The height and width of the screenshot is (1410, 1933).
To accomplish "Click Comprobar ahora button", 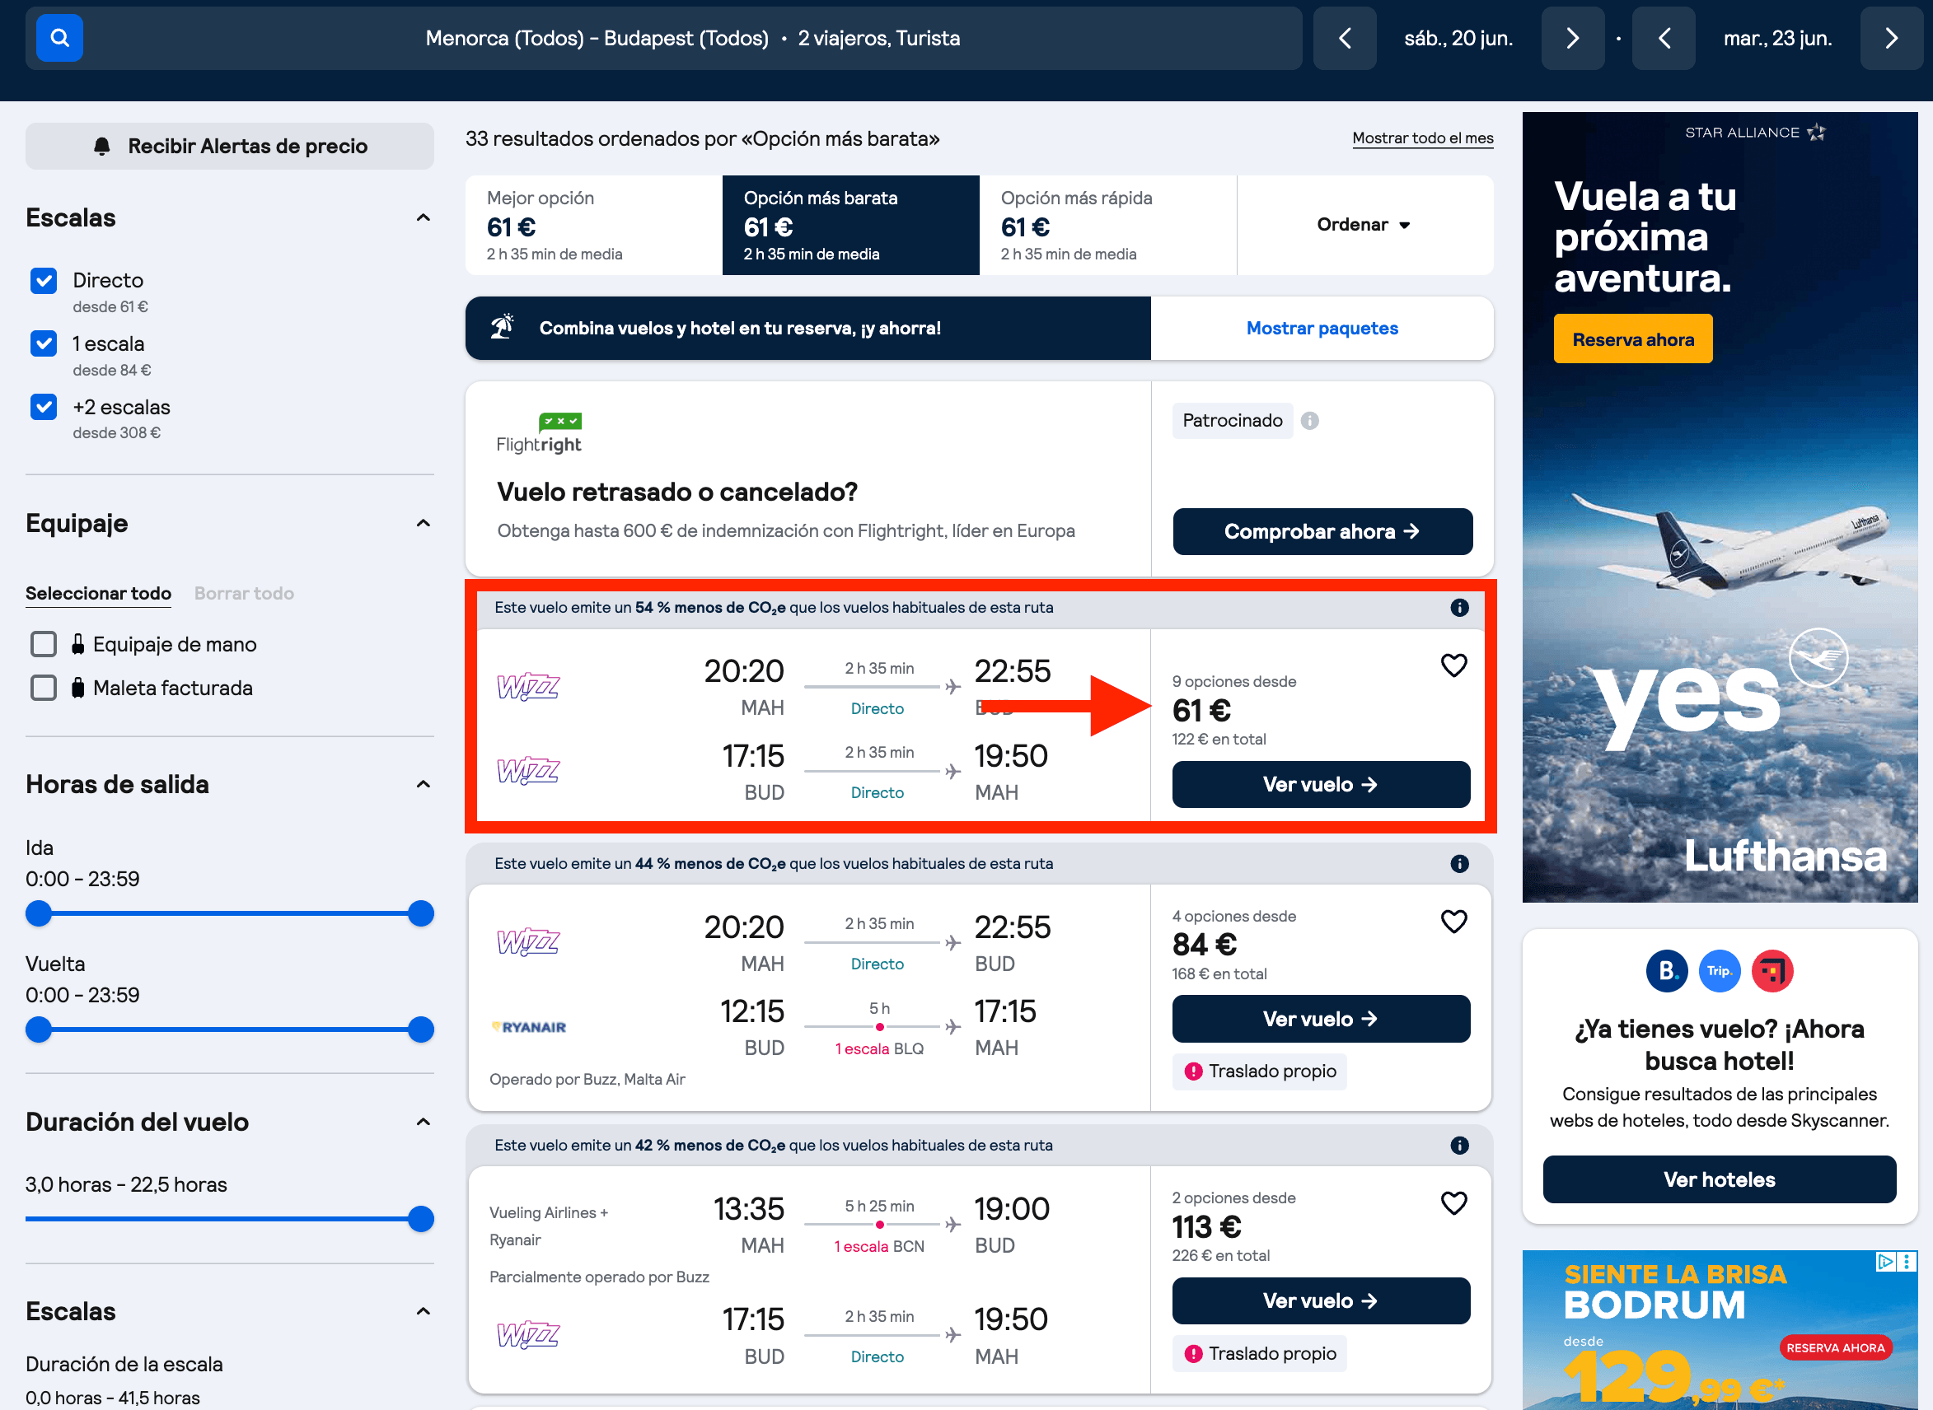I will pos(1322,531).
